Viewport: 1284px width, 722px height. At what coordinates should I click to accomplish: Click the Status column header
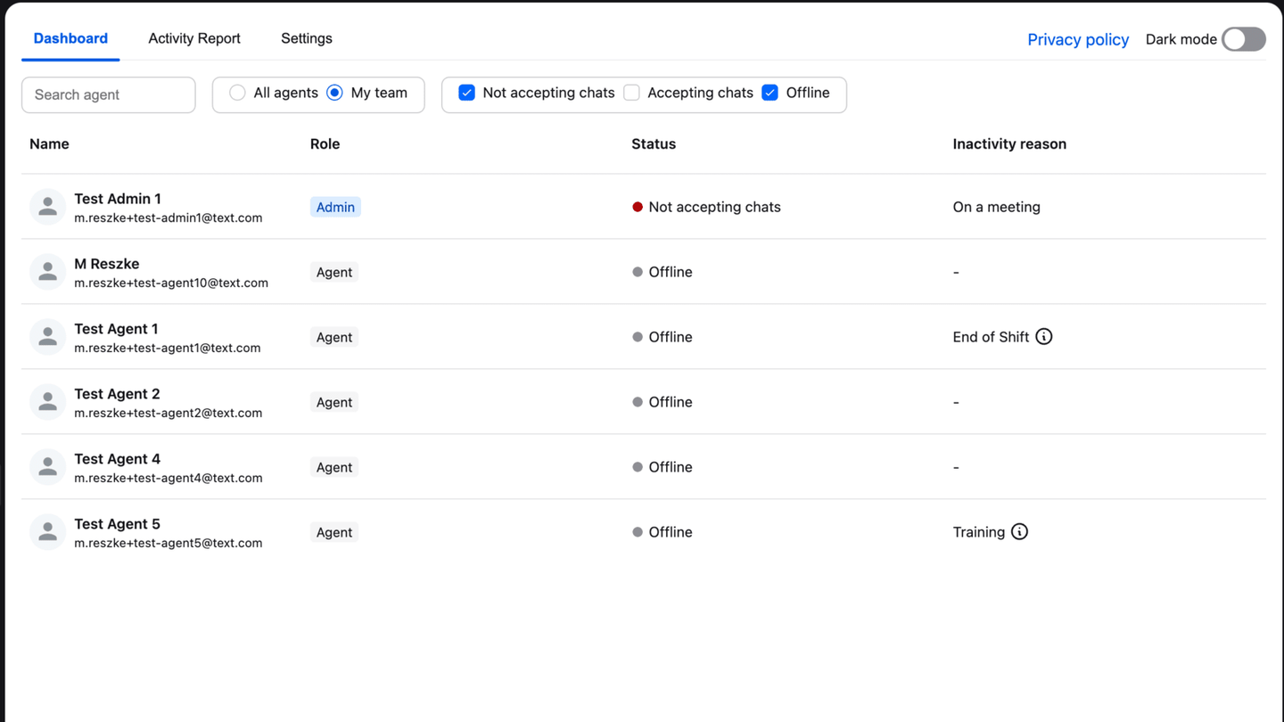654,144
